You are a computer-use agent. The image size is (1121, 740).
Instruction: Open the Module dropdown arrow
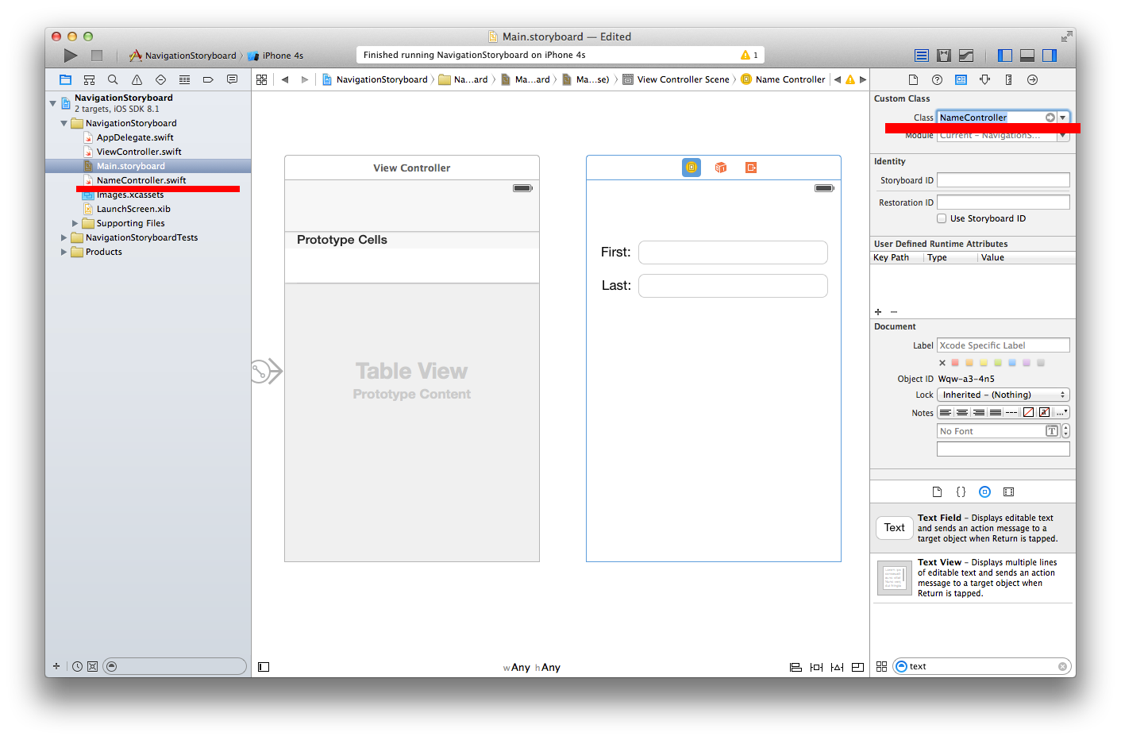click(1063, 136)
